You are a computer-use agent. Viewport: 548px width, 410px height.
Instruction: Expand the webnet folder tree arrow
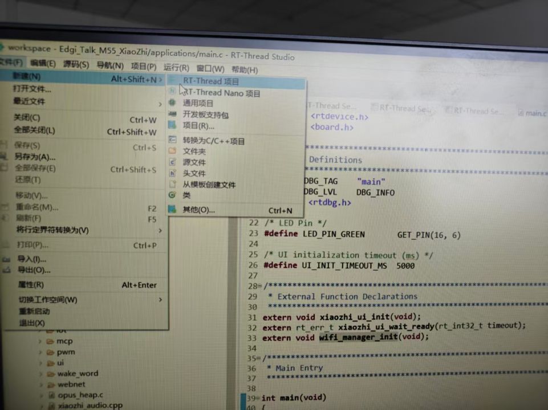point(42,385)
